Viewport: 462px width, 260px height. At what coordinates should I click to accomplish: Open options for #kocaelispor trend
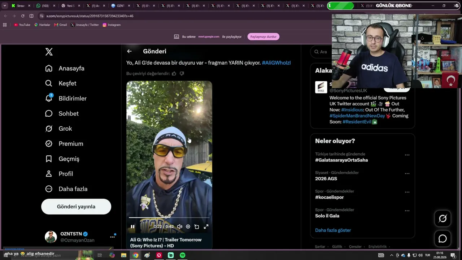407,192
